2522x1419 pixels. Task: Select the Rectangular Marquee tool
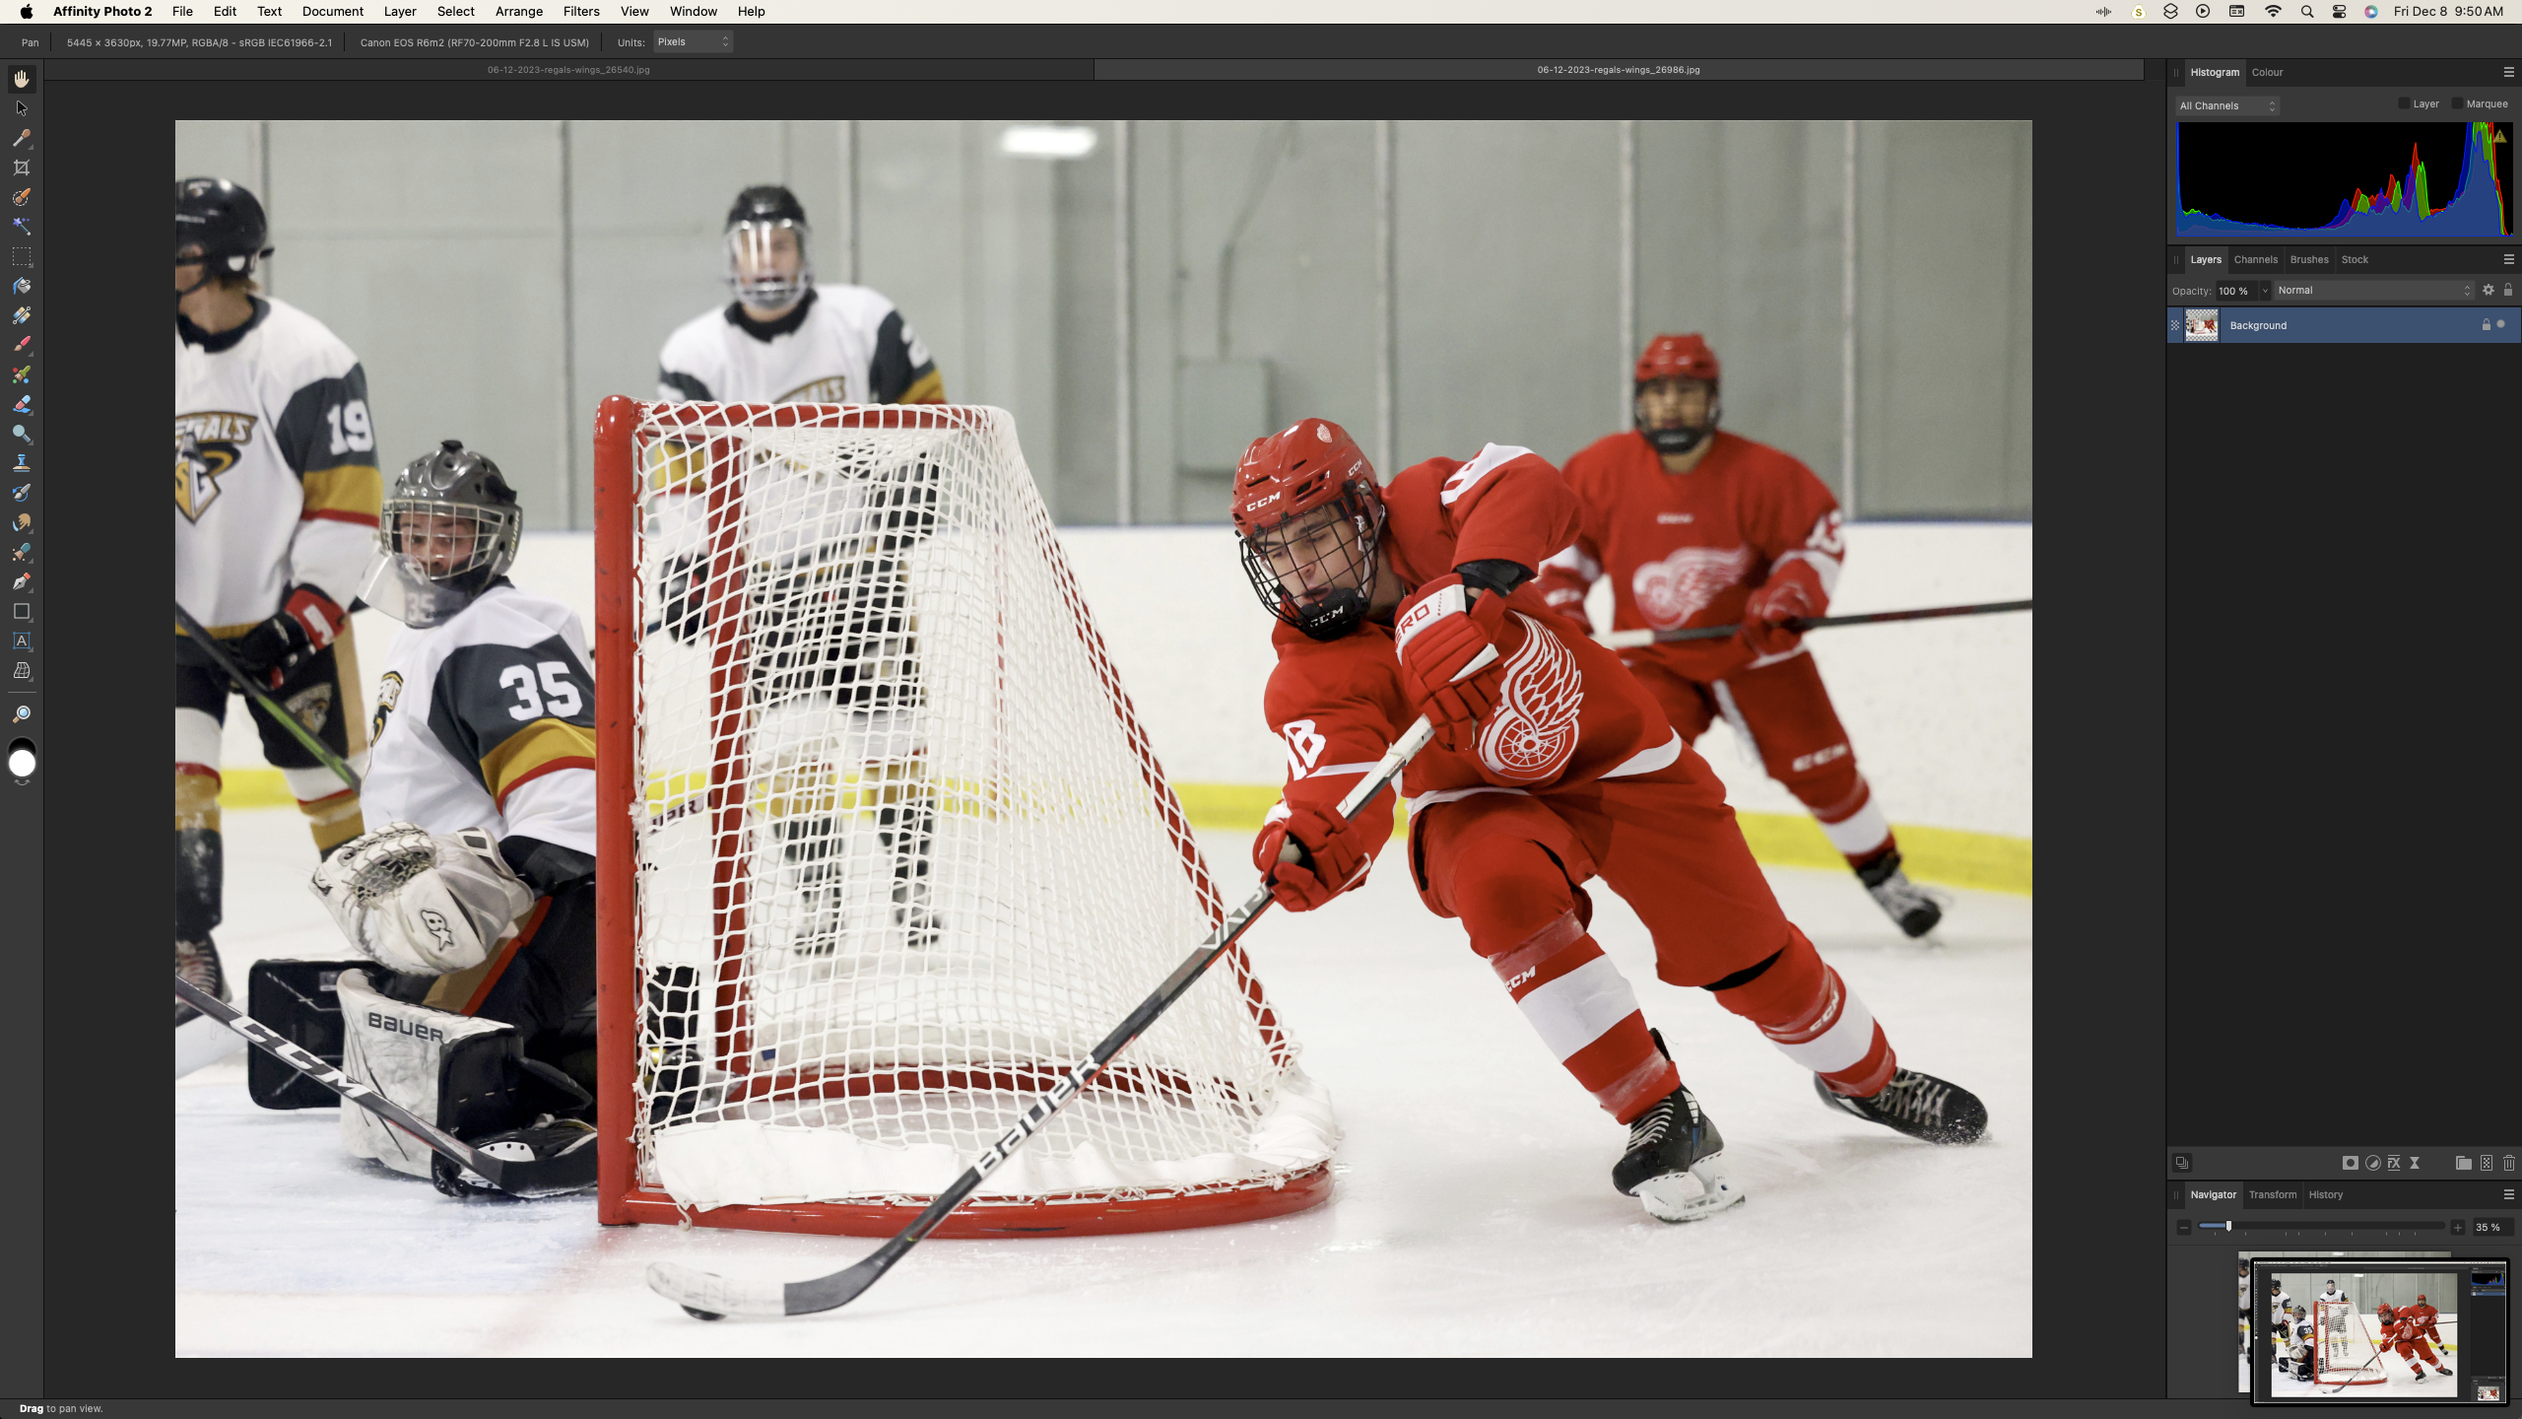[x=22, y=257]
